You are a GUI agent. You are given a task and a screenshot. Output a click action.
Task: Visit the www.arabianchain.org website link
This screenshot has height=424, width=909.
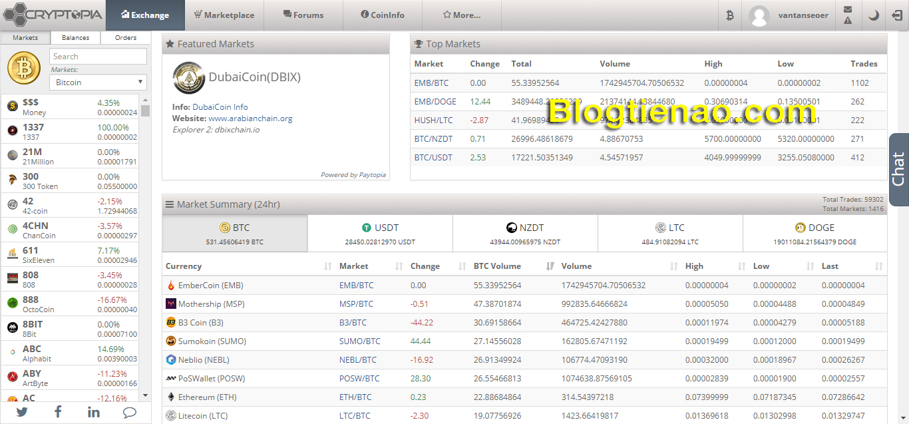[250, 118]
